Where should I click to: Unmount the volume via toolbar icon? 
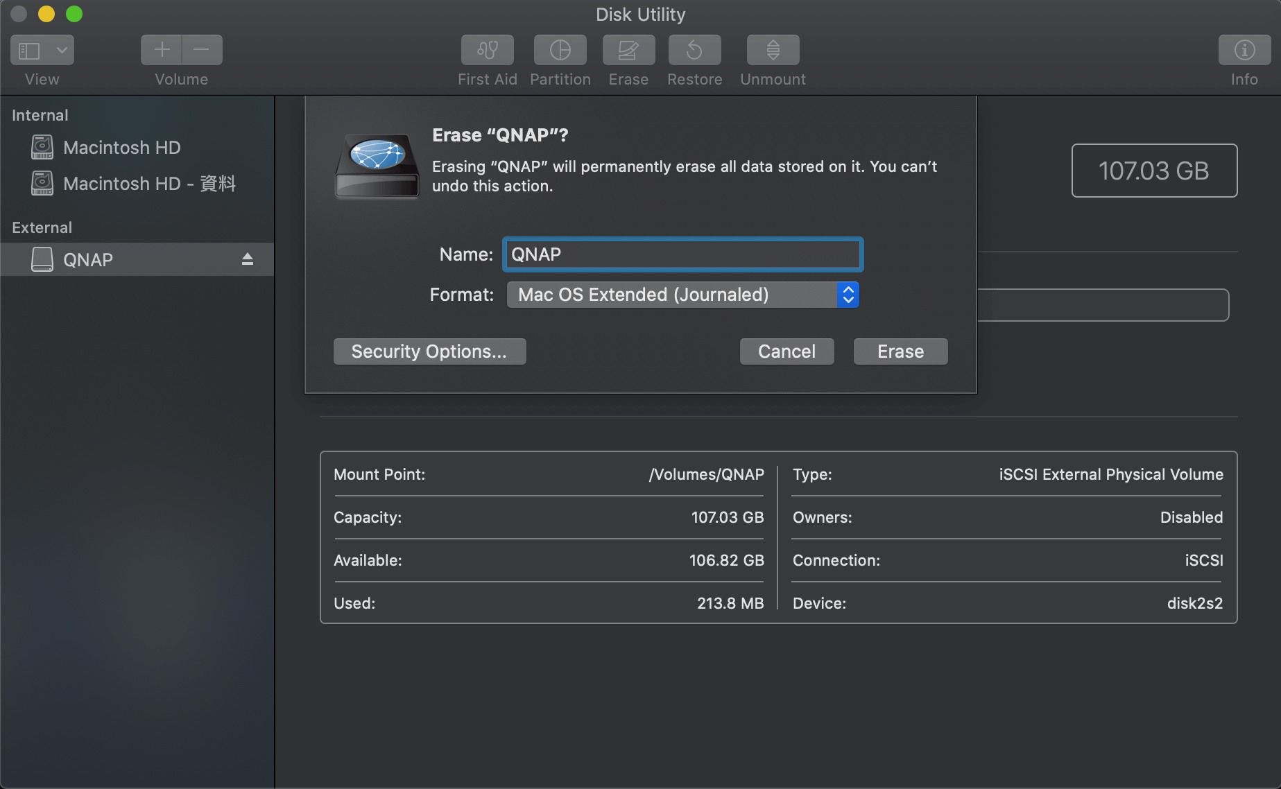tap(773, 50)
